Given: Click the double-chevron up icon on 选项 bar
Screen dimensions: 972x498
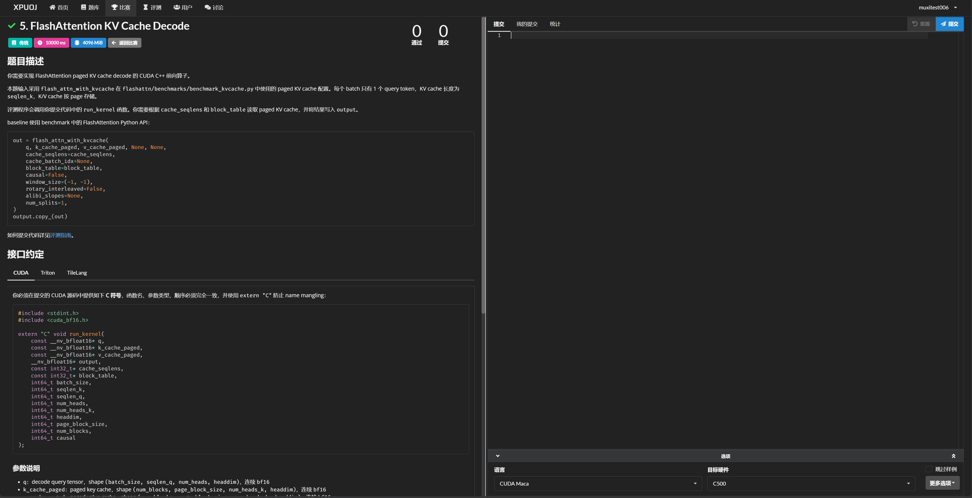Looking at the screenshot, I should [x=953, y=456].
